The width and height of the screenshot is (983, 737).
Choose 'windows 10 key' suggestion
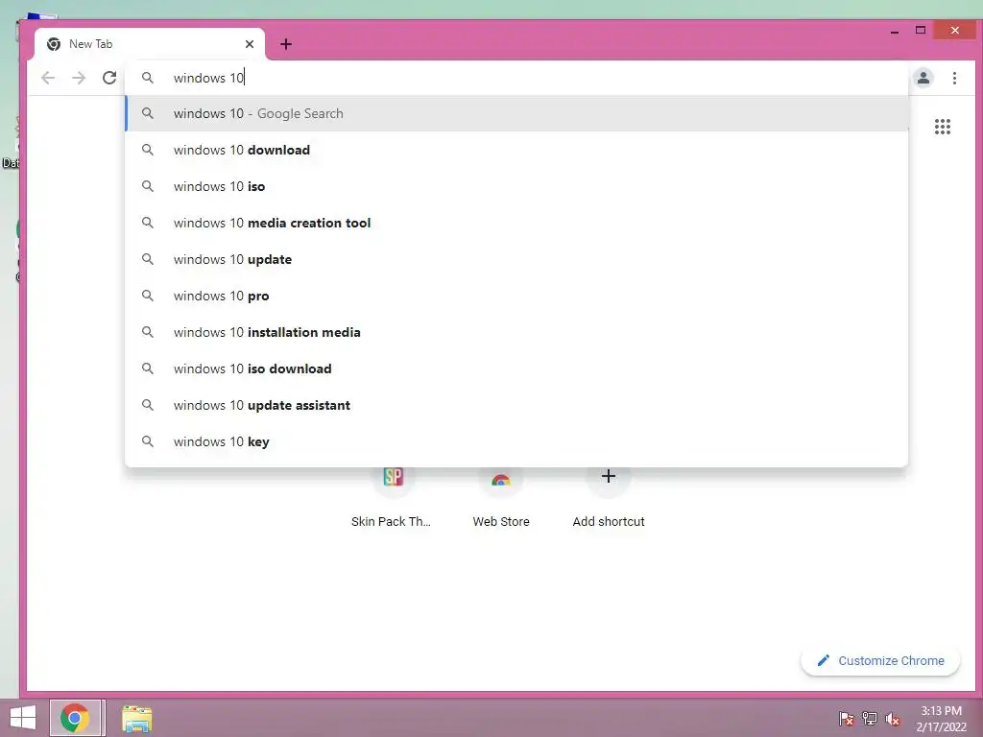516,441
